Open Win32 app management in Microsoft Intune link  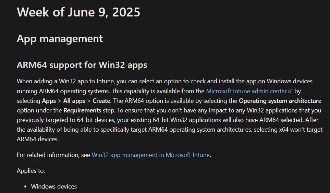151,155
